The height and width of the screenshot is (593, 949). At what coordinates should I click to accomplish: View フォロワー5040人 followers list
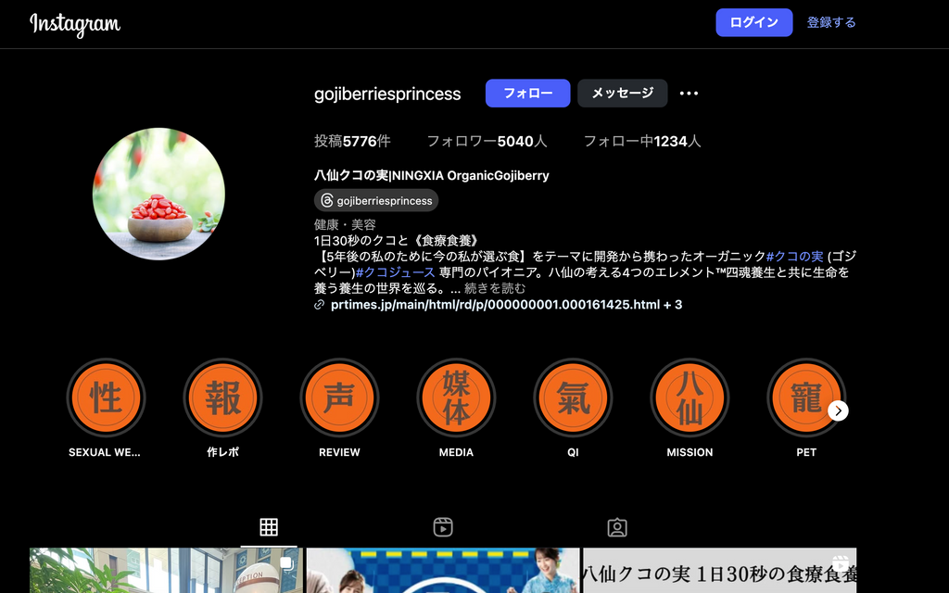(487, 141)
